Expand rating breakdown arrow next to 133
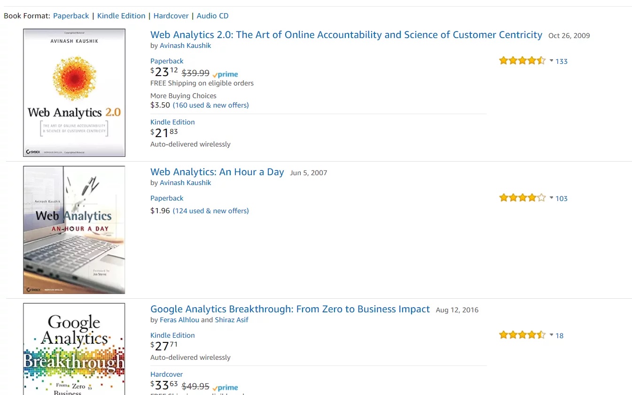The height and width of the screenshot is (395, 632). click(x=552, y=61)
